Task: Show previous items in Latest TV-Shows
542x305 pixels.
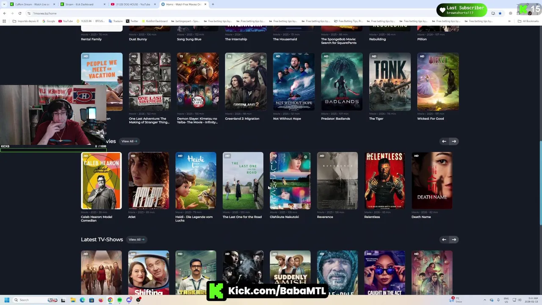Action: (444, 239)
